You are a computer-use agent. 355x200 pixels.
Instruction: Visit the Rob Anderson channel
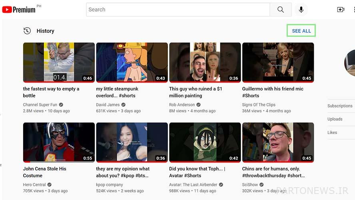182,105
